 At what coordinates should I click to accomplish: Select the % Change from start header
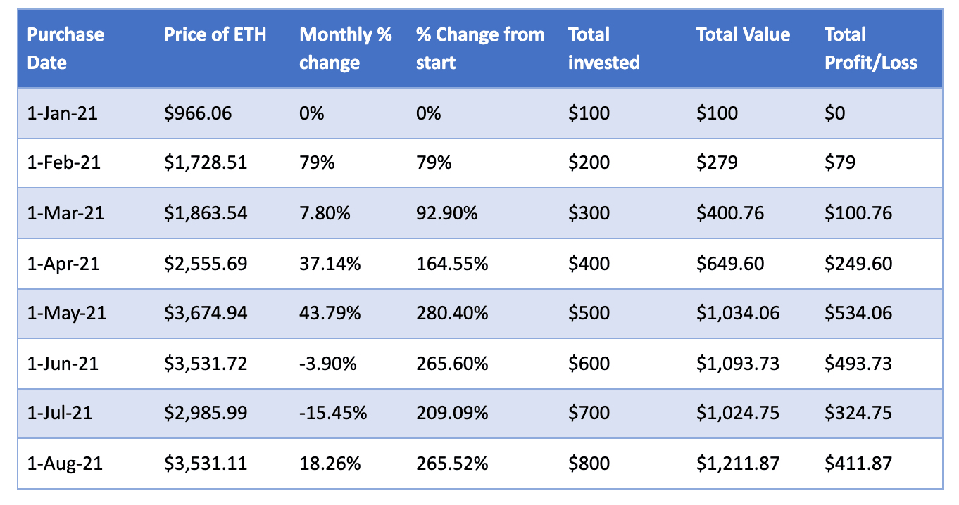click(480, 49)
